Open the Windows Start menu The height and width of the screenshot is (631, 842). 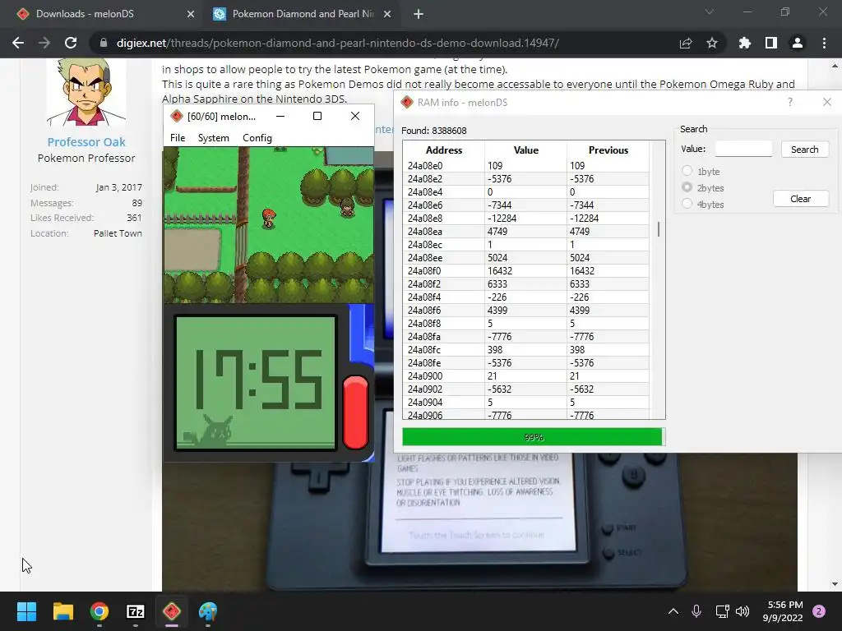(x=26, y=611)
